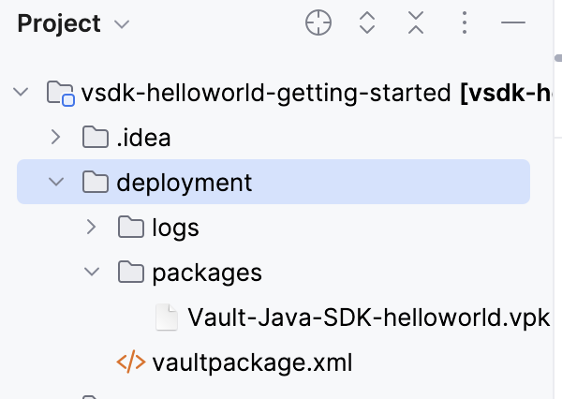Click the Expand Selected arrows icon
Screen dimensions: 562x399
tap(367, 23)
